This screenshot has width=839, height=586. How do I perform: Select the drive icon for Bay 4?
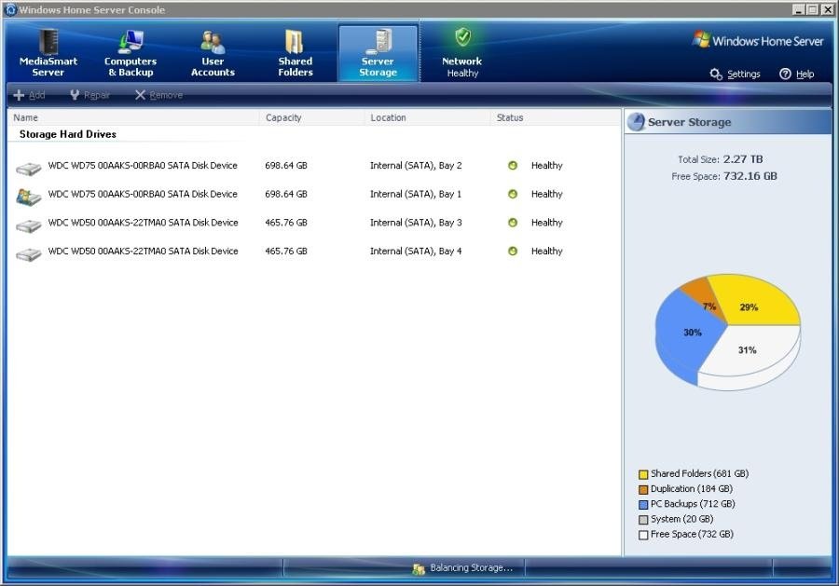28,254
